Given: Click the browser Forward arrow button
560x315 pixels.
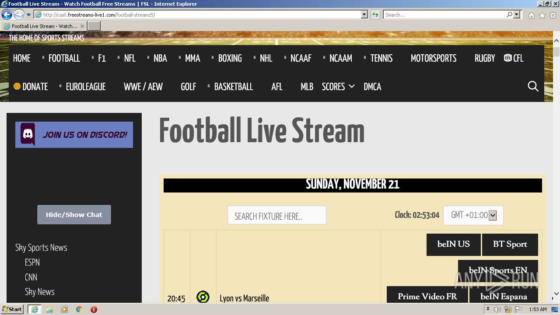Looking at the screenshot, I should (19, 15).
